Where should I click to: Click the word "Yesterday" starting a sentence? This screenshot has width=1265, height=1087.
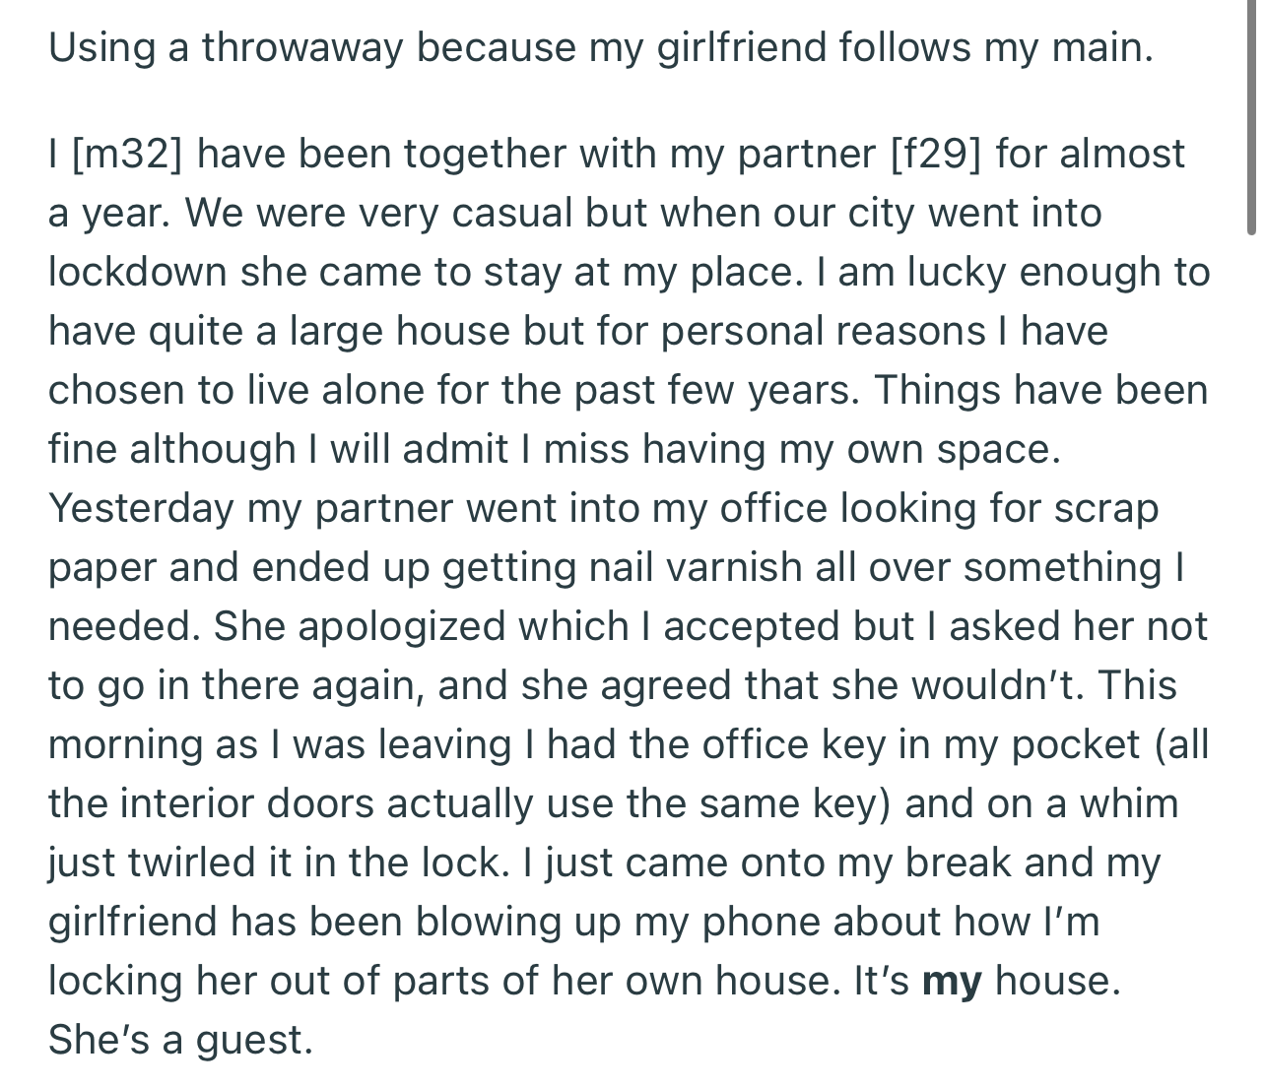[141, 508]
